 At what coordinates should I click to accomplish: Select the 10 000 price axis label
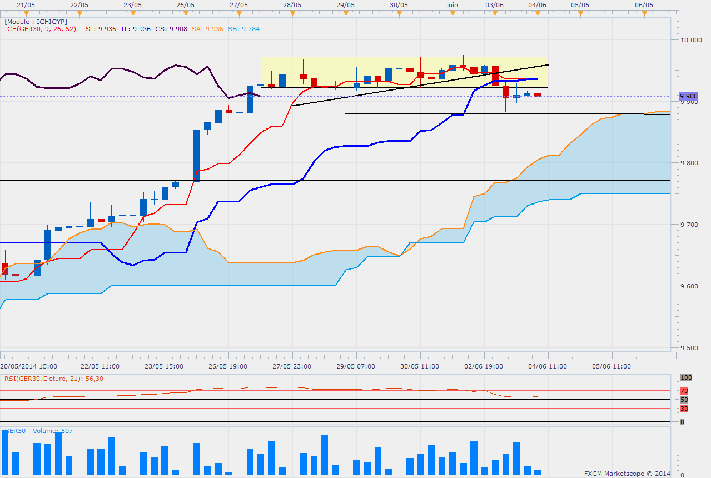pyautogui.click(x=692, y=39)
